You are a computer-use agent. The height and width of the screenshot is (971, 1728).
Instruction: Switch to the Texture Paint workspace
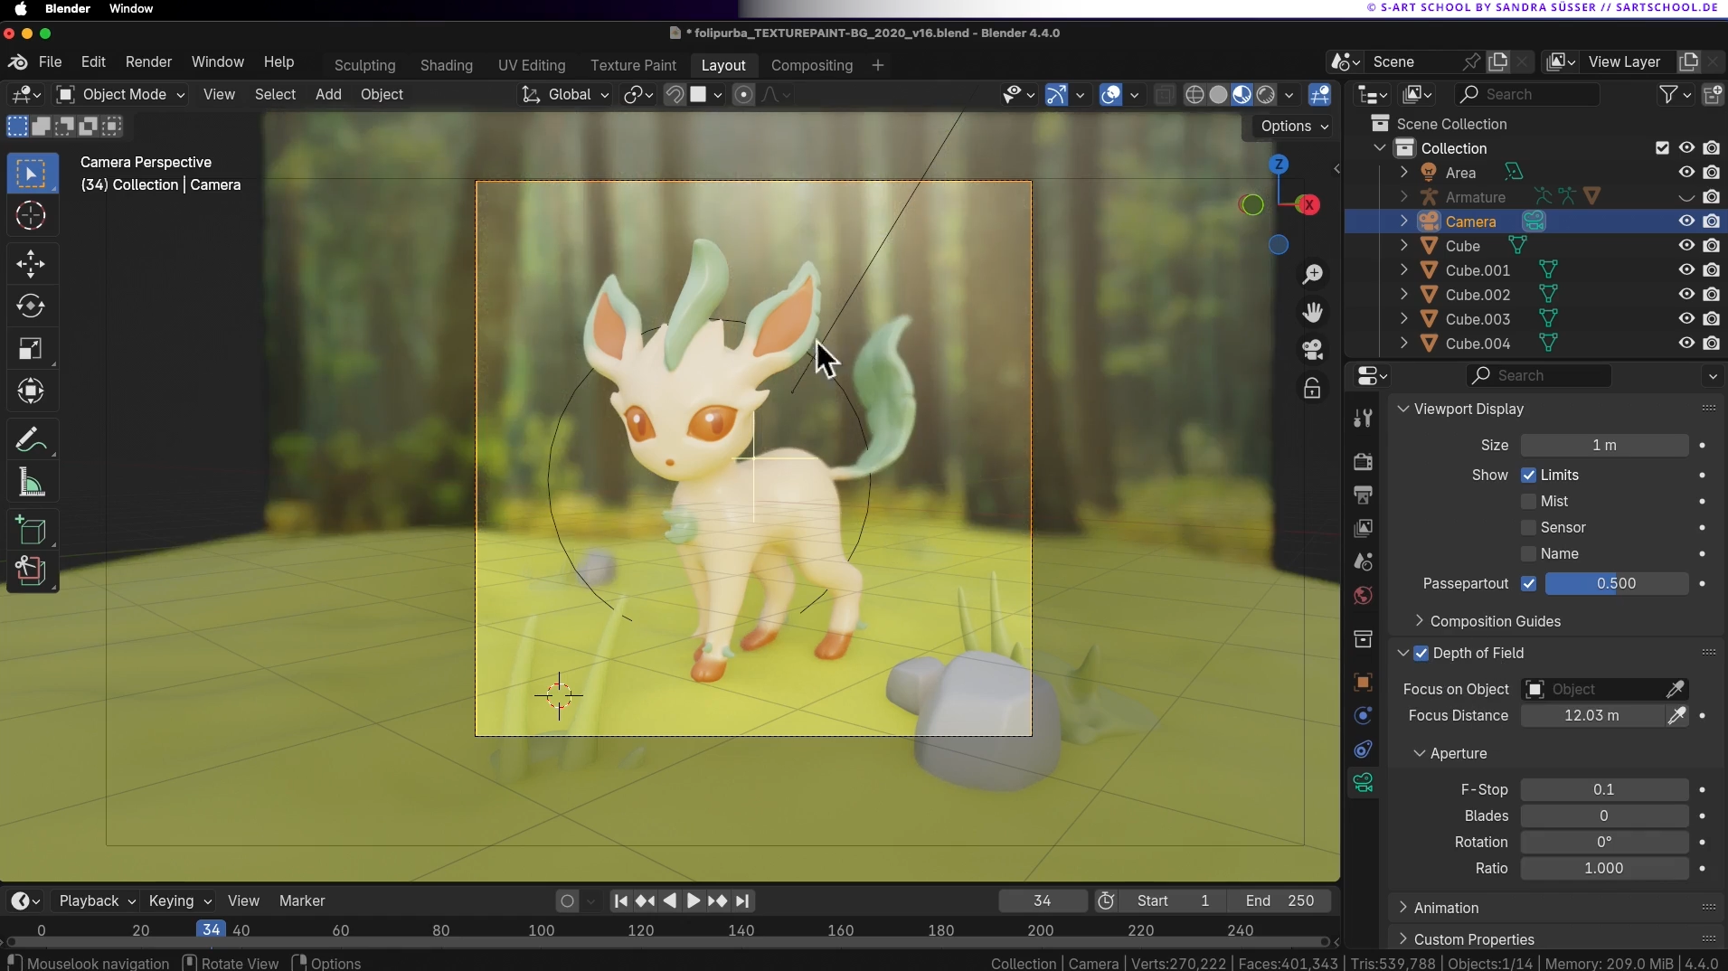(633, 65)
